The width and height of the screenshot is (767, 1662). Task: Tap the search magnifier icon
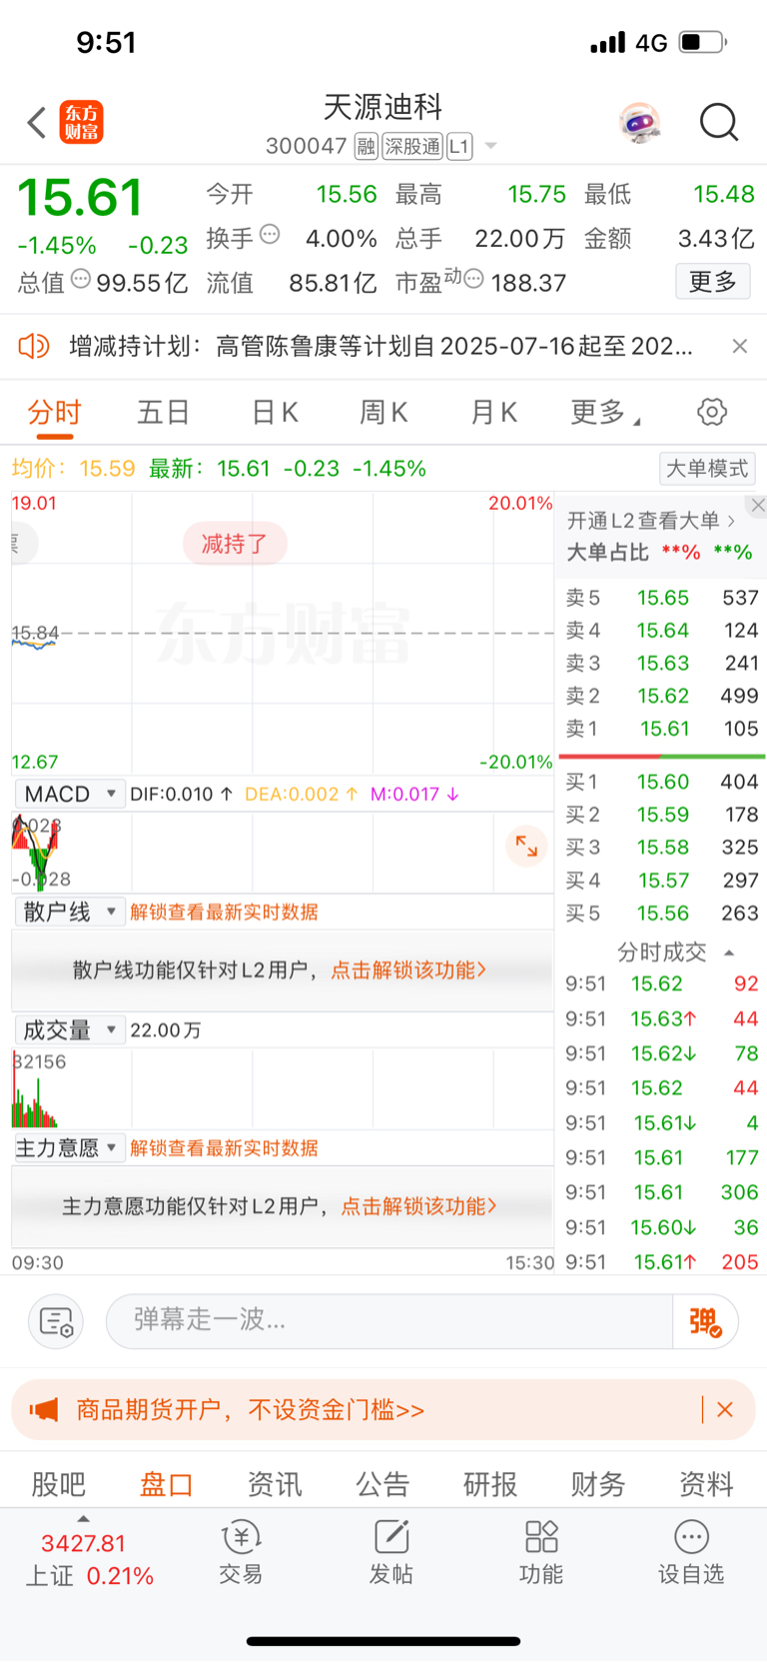tap(719, 123)
